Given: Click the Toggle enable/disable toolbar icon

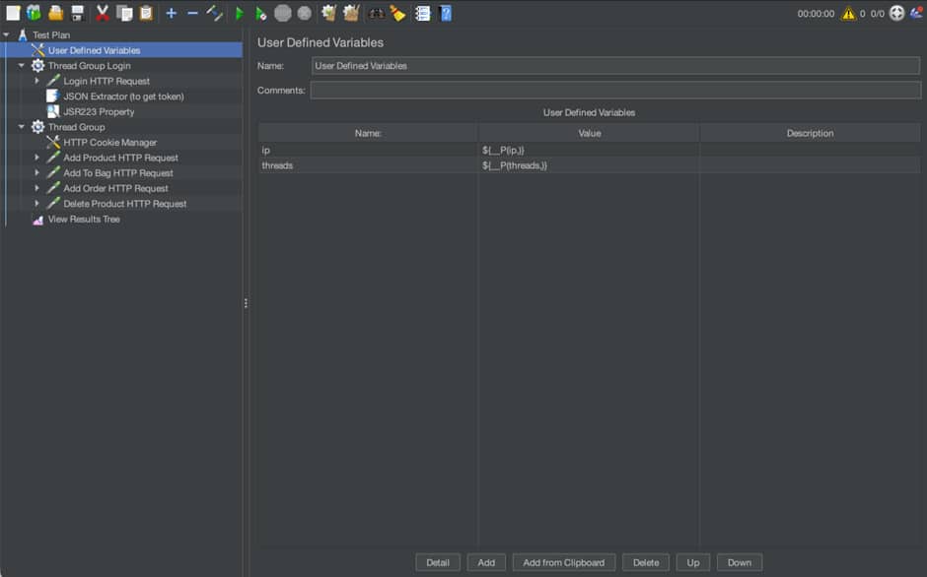Looking at the screenshot, I should click(x=214, y=13).
